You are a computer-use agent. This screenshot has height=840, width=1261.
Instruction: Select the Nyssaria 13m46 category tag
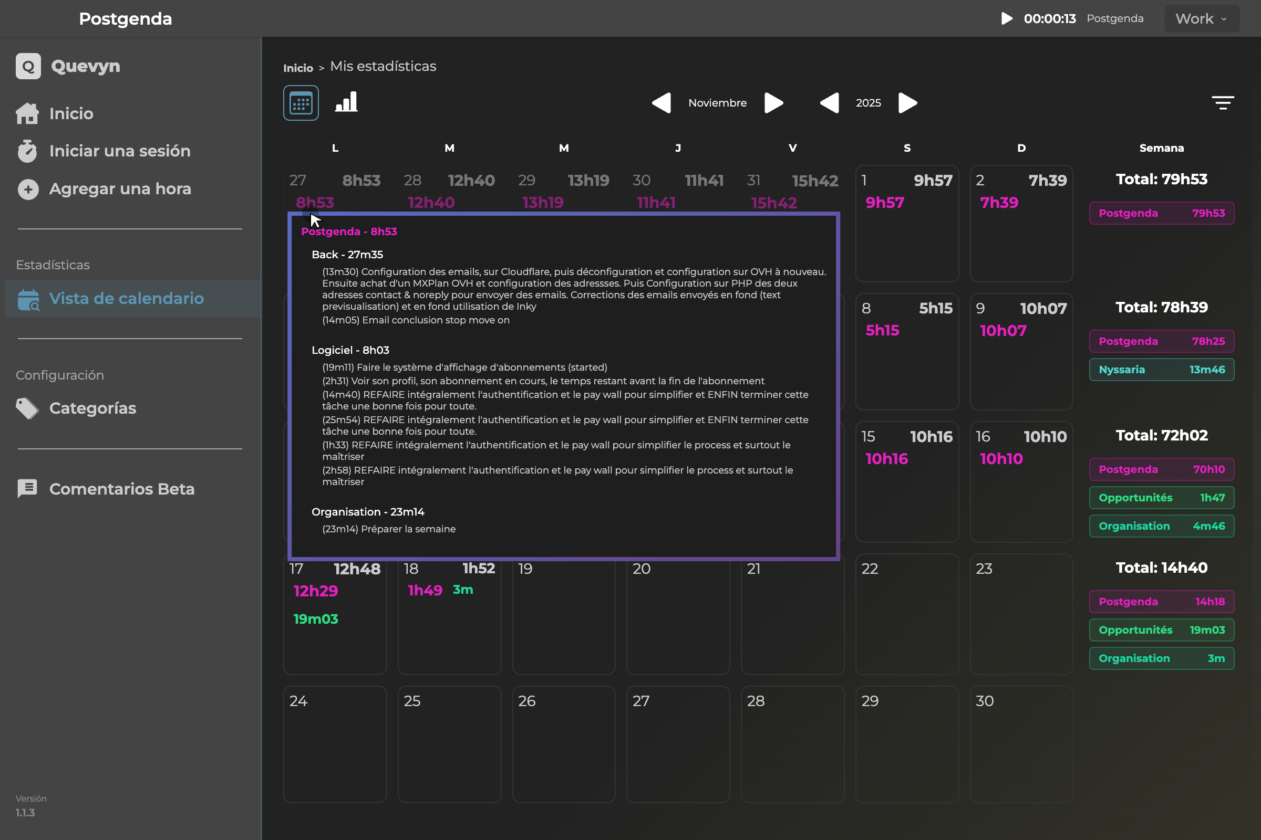coord(1161,370)
